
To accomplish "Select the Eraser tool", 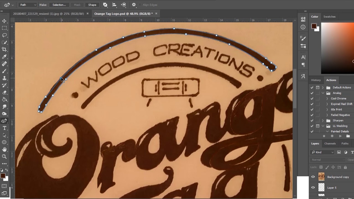I will 4,93.
